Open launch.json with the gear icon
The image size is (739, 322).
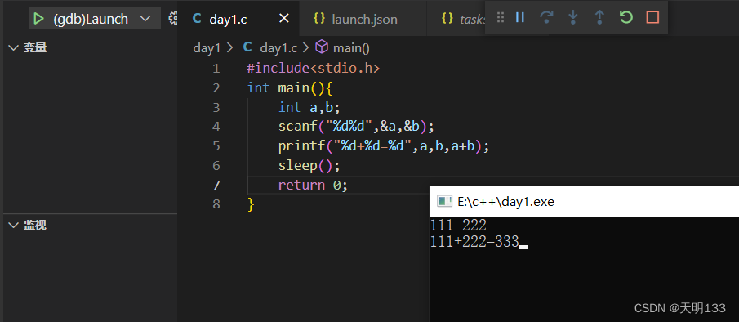coord(173,19)
